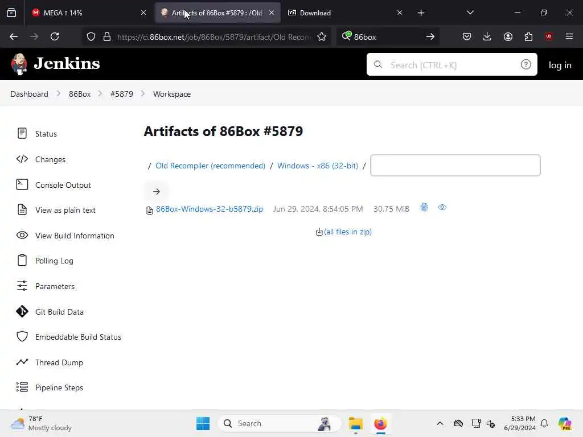The height and width of the screenshot is (437, 583).
Task: Click the fingerprint icon beside the zip file
Action: tap(424, 207)
